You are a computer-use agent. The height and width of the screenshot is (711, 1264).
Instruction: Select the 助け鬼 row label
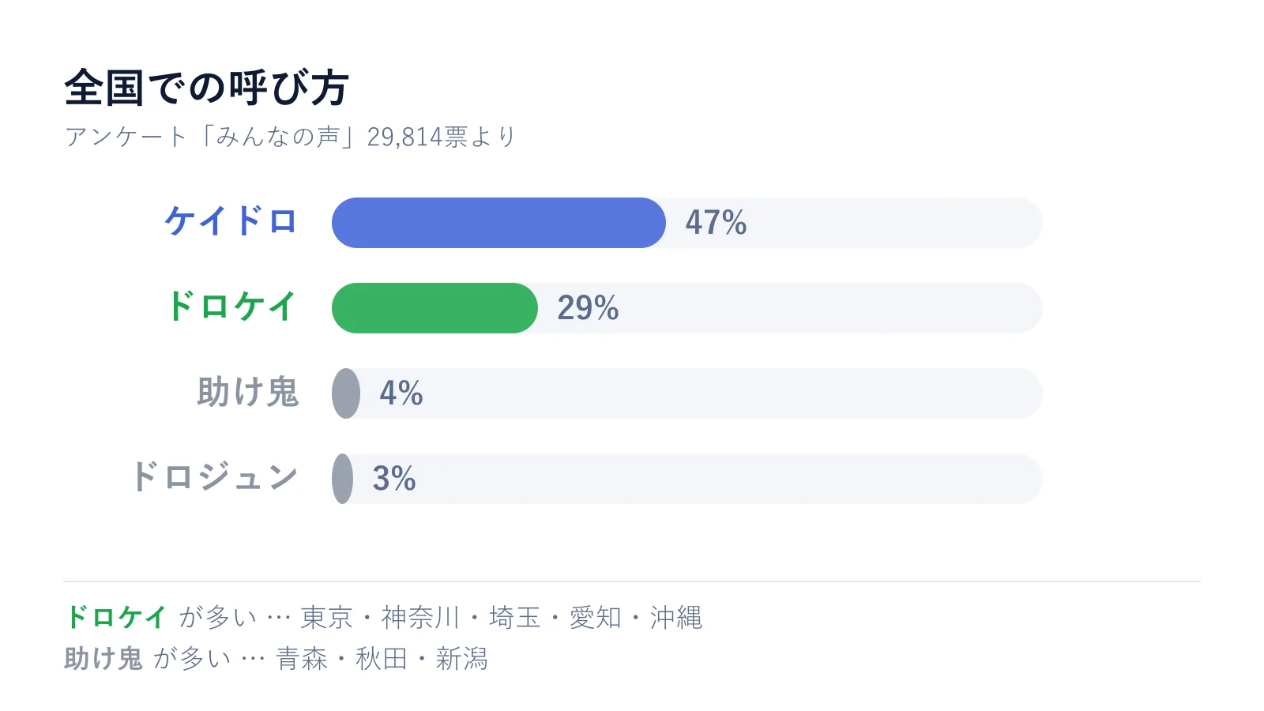[248, 392]
